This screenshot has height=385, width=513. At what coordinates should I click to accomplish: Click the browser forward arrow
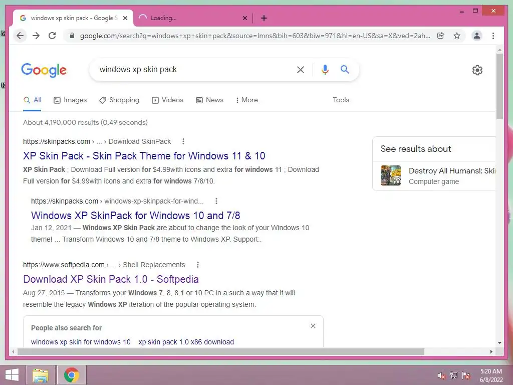pyautogui.click(x=36, y=36)
